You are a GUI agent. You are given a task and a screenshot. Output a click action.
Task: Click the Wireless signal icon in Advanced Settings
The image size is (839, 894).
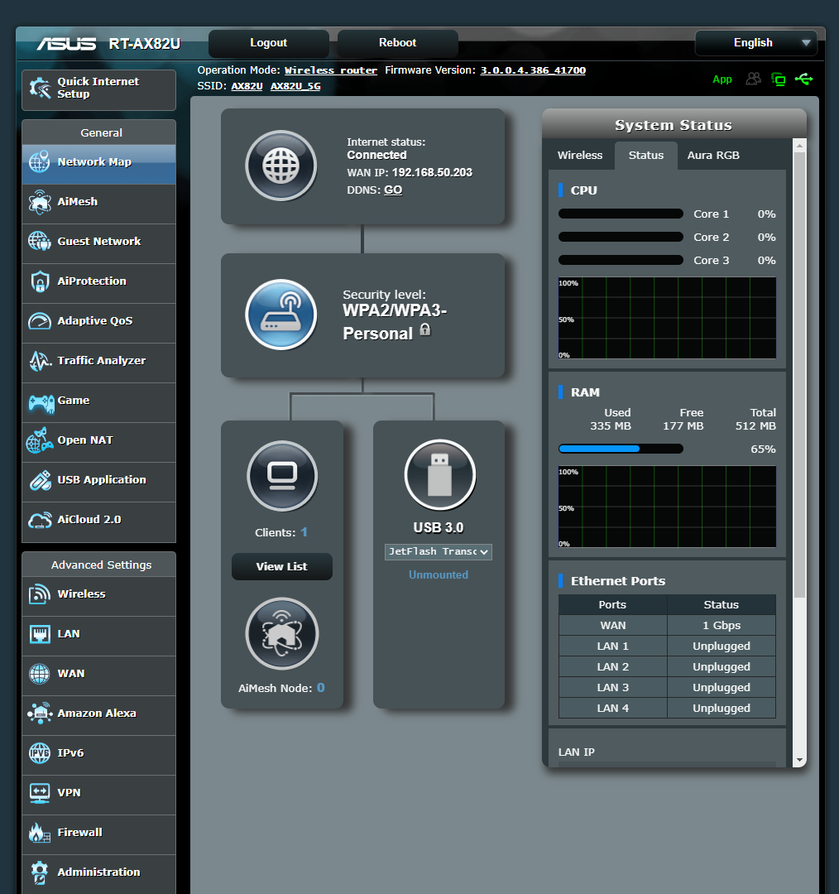pos(40,594)
